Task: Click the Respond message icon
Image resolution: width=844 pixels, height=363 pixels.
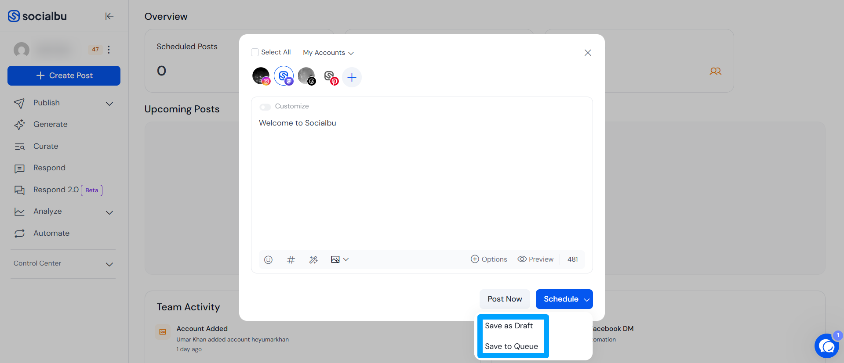Action: tap(19, 169)
